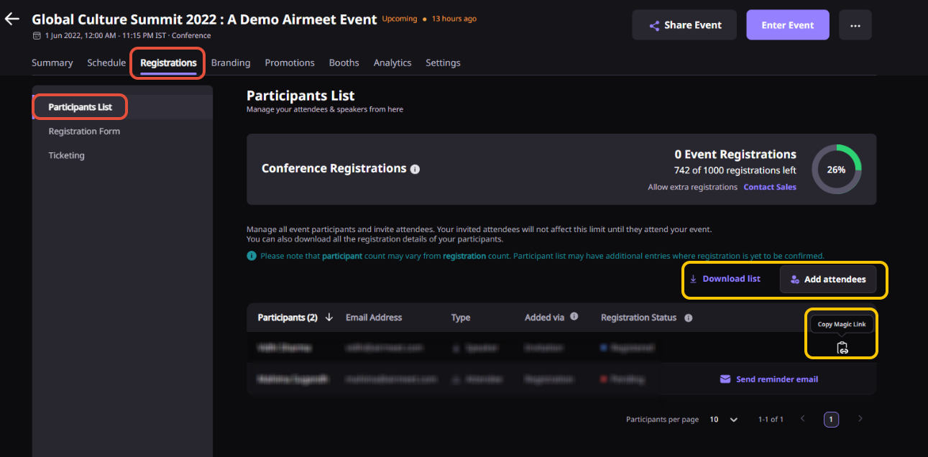Click the Contact Sales link
Image resolution: width=928 pixels, height=457 pixels.
point(770,187)
